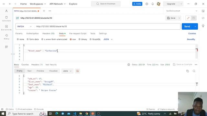Click the Invite button
Image resolution: width=207 pixels, height=116 pixels.
tap(137, 4)
